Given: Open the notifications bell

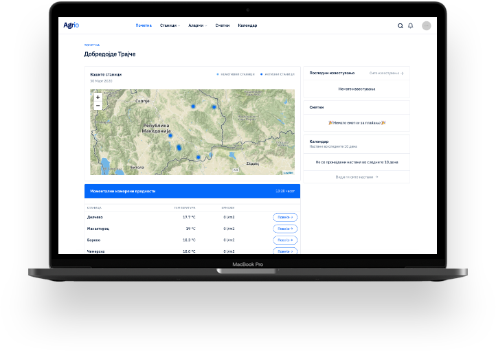Looking at the screenshot, I should [x=411, y=25].
